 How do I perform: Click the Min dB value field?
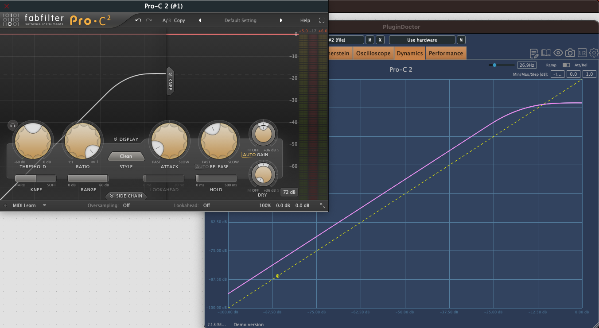pyautogui.click(x=557, y=74)
